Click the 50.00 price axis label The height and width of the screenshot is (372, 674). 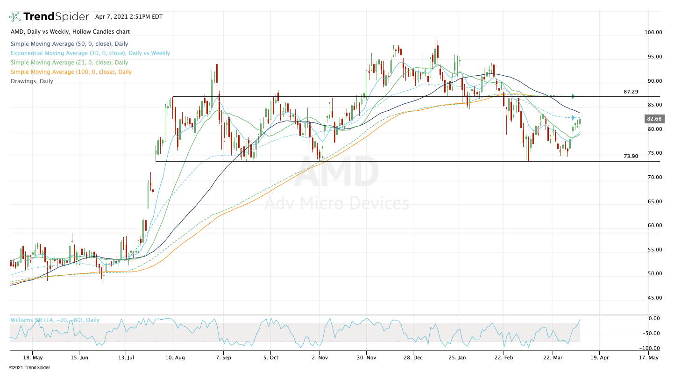654,274
